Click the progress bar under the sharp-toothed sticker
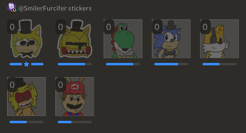The height and width of the screenshot is (133, 246). pos(75,64)
